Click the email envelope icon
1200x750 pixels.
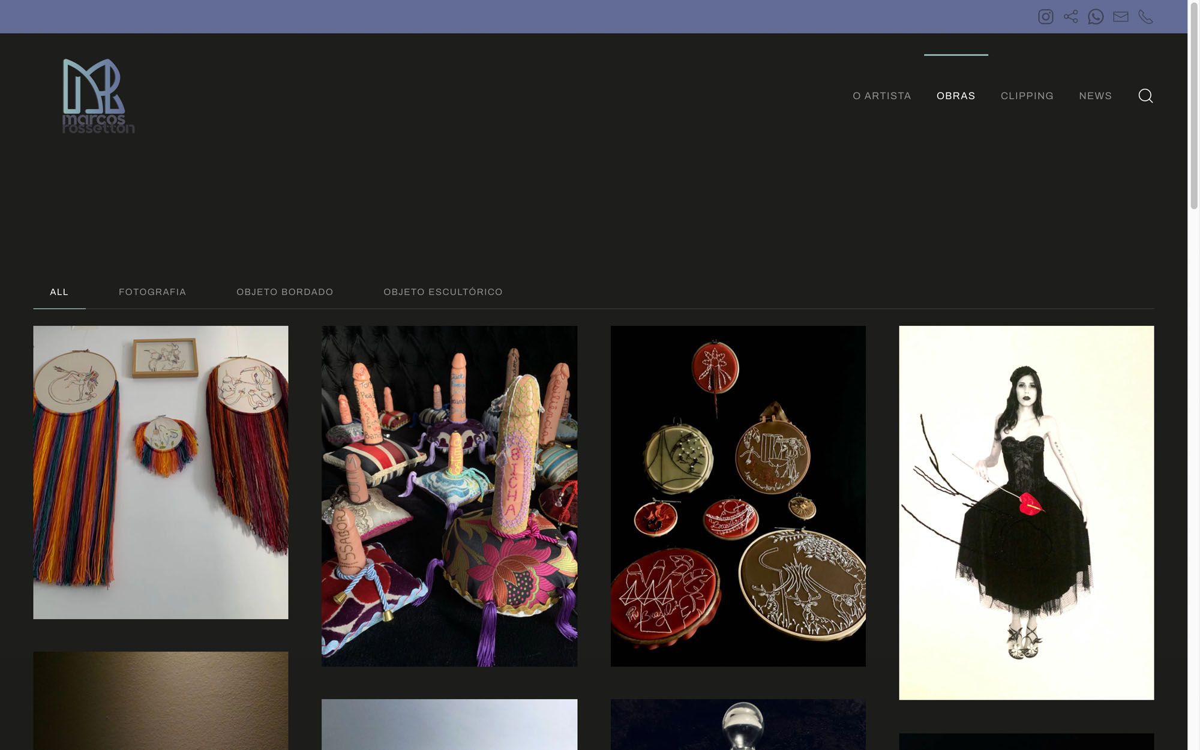[1120, 17]
